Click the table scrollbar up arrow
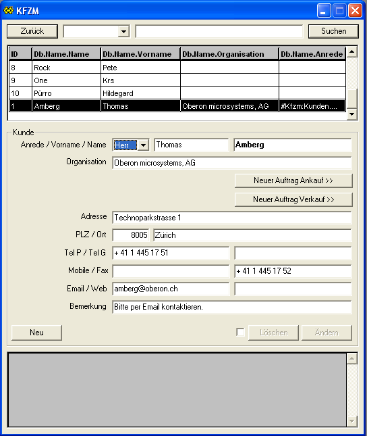This screenshot has width=367, height=436. pos(352,52)
